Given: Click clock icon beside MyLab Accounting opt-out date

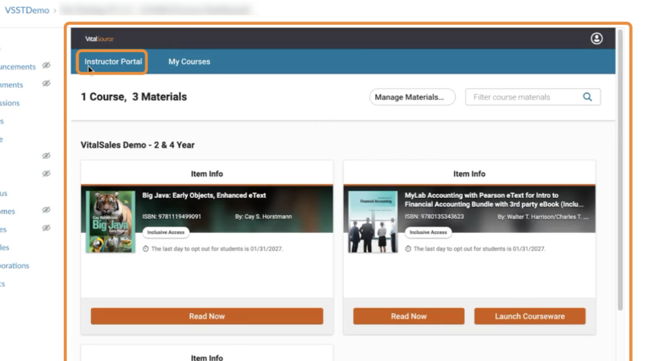Looking at the screenshot, I should (x=408, y=249).
